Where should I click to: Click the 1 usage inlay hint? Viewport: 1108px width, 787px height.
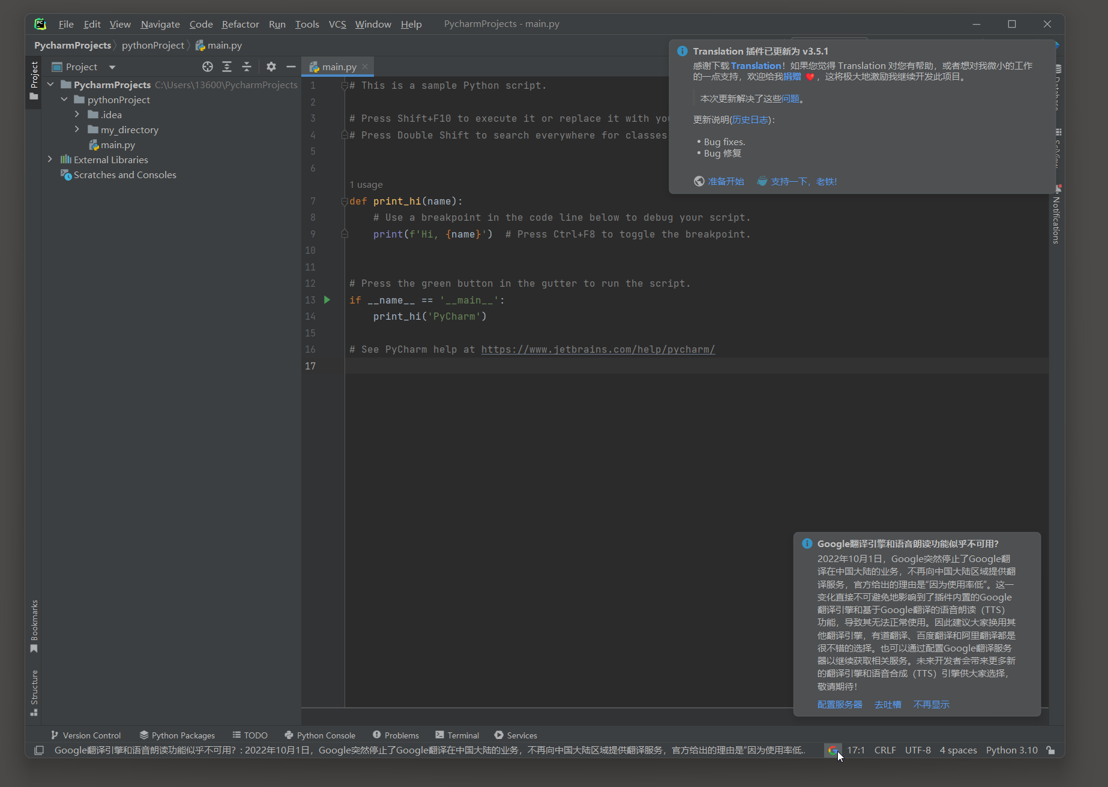[x=366, y=185]
